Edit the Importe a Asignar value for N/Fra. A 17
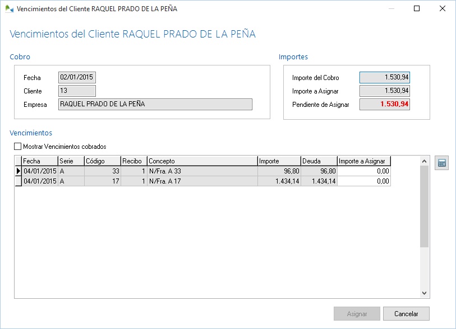Screen dimensions: 456x329 coord(365,181)
